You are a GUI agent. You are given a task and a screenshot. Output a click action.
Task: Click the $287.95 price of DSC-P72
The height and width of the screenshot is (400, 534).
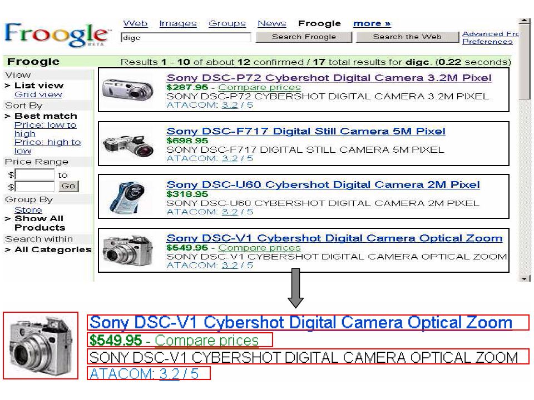187,87
